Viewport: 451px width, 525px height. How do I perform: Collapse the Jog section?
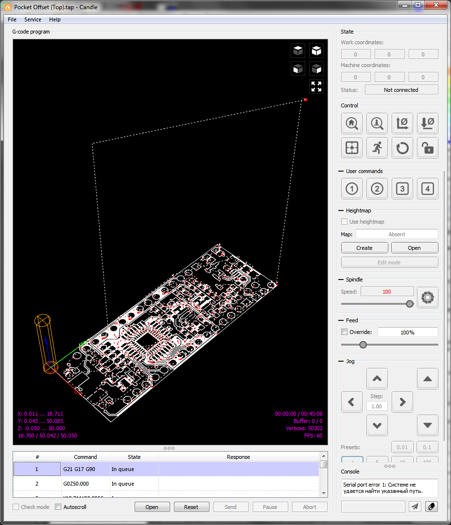(341, 361)
